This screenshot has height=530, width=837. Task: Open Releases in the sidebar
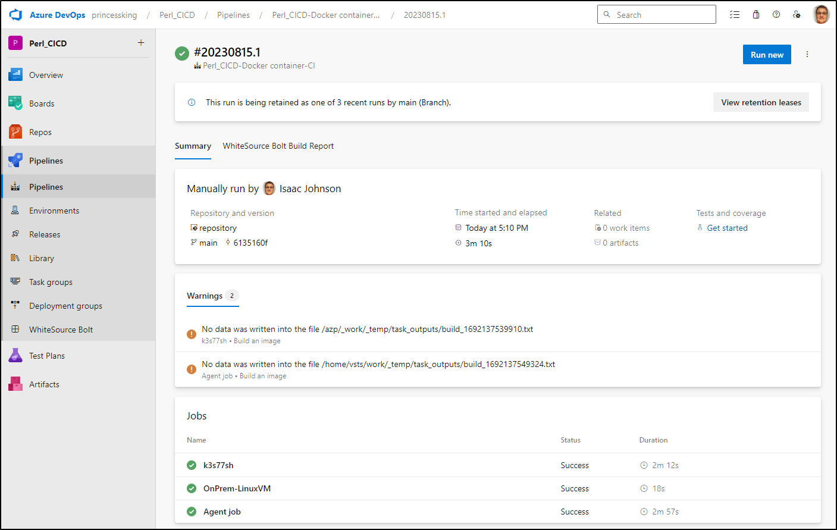pyautogui.click(x=78, y=234)
